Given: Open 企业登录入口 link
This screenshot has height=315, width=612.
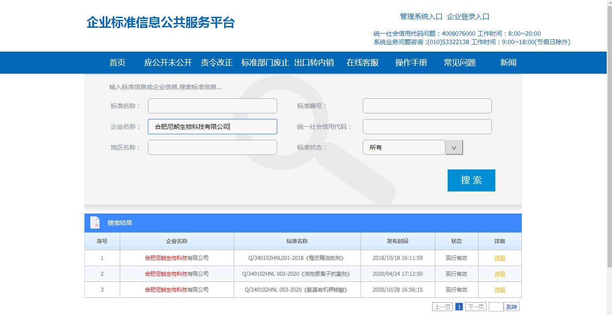Looking at the screenshot, I should [x=468, y=17].
